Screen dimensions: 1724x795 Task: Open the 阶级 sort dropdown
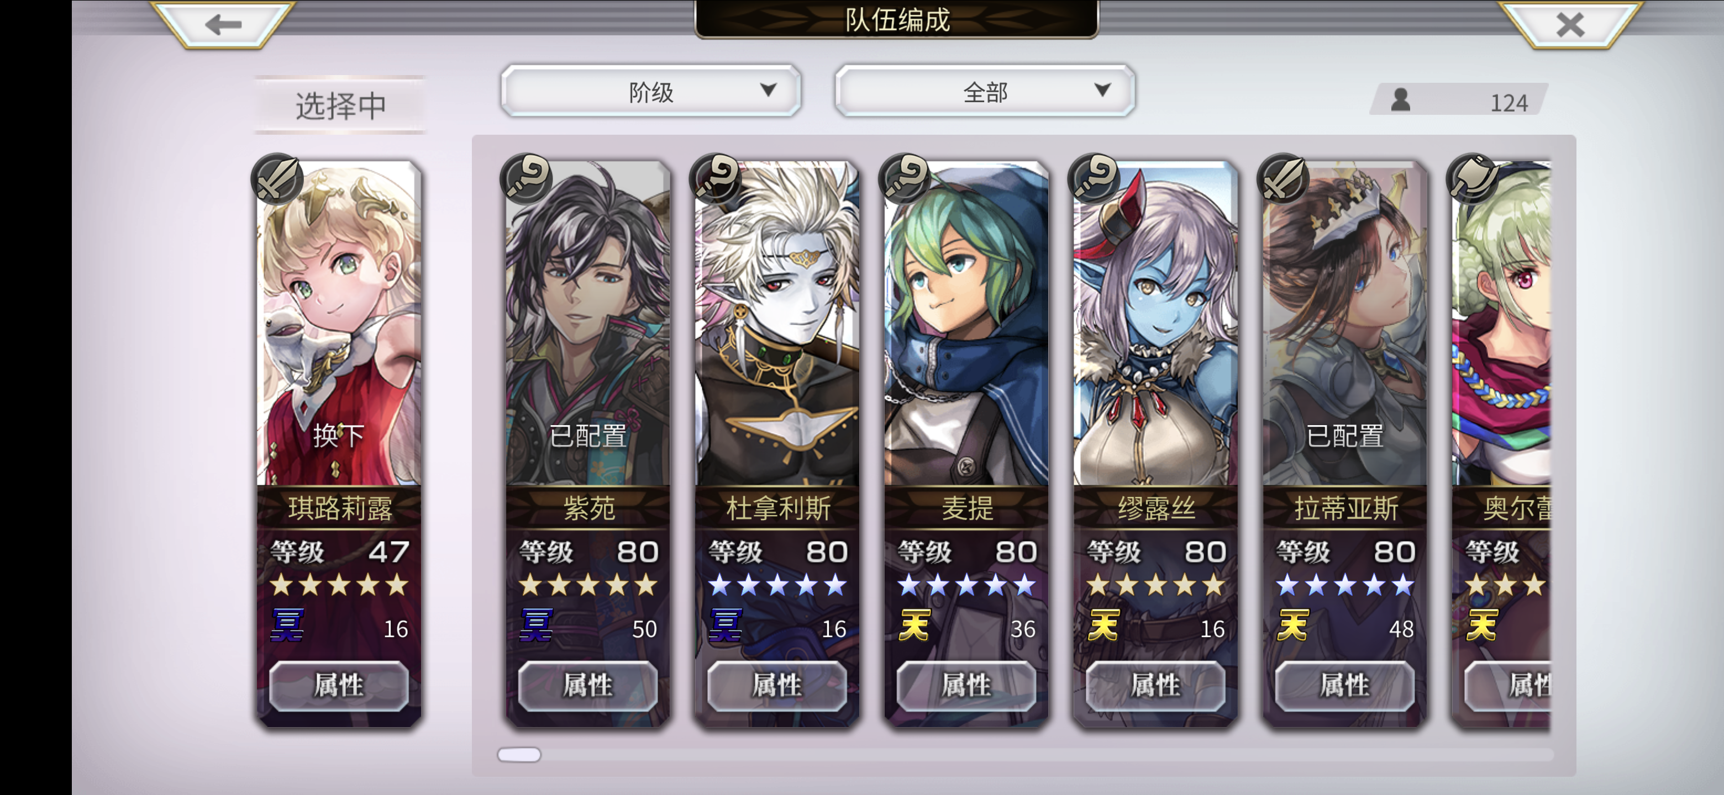click(650, 91)
